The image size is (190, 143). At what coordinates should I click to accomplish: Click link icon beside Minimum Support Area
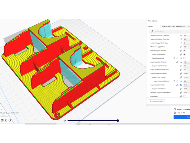coord(181,47)
